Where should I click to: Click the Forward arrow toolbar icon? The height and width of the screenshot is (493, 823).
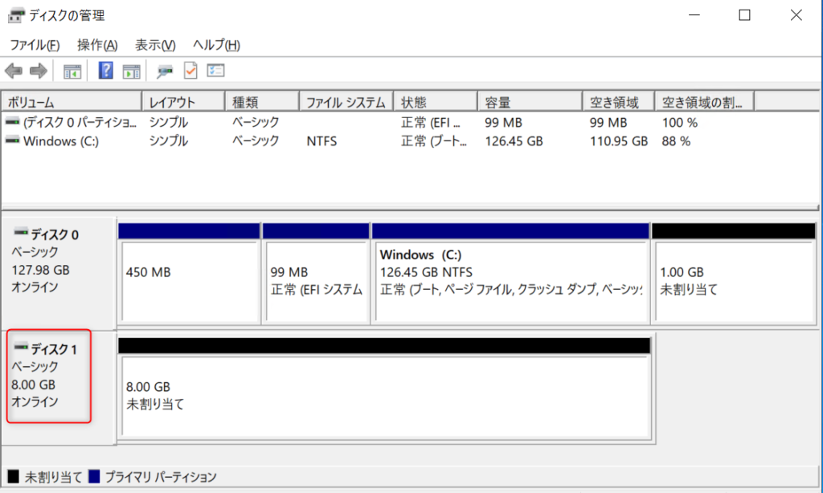click(39, 71)
